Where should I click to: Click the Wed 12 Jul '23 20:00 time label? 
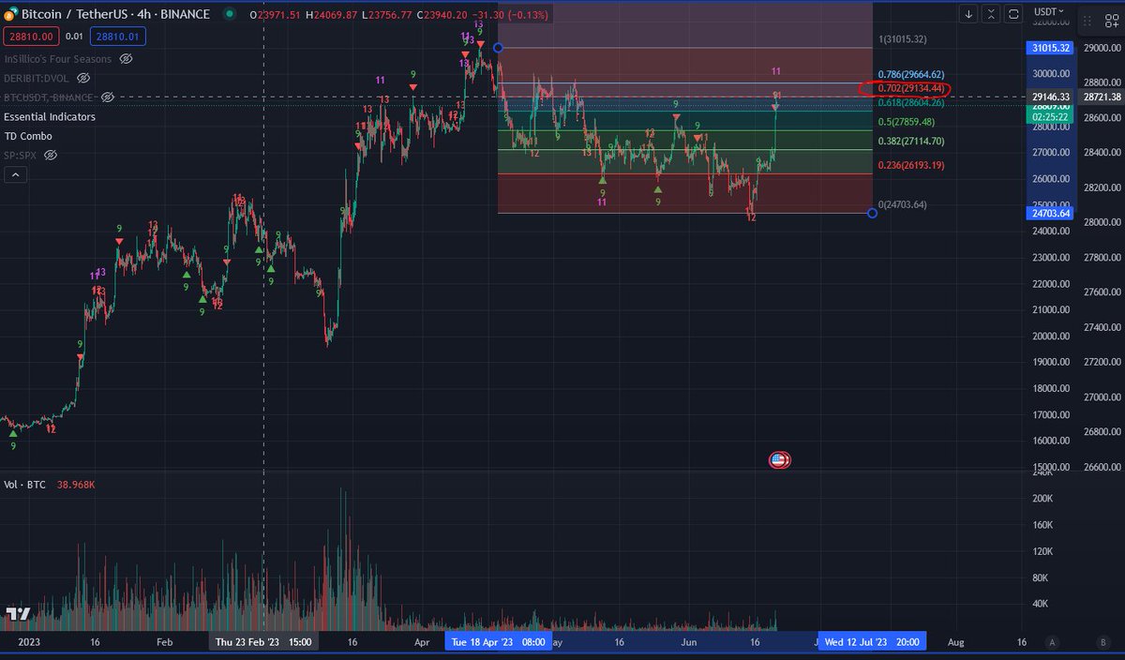(872, 642)
